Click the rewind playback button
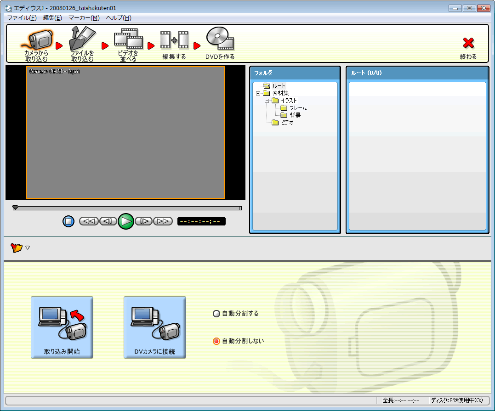 coord(89,221)
